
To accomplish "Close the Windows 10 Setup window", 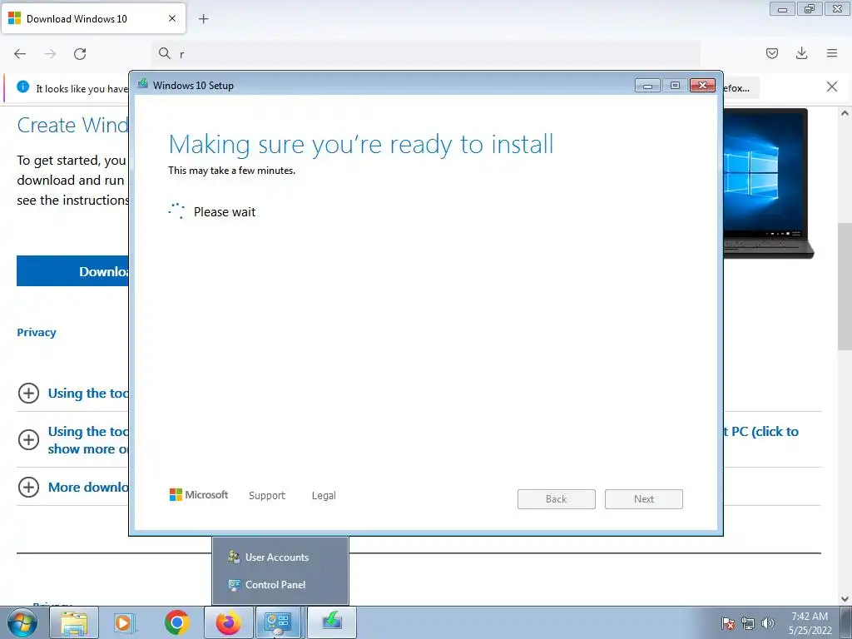I will click(702, 86).
